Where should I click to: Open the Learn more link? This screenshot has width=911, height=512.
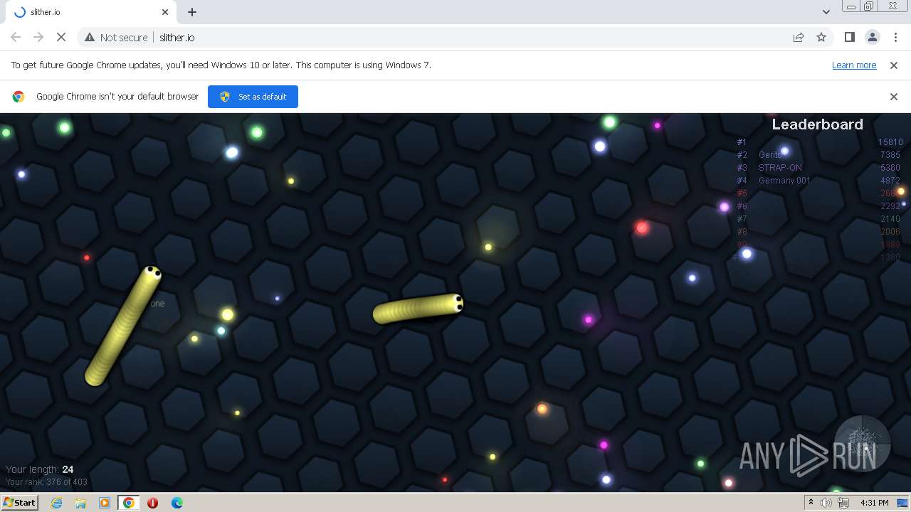click(854, 65)
